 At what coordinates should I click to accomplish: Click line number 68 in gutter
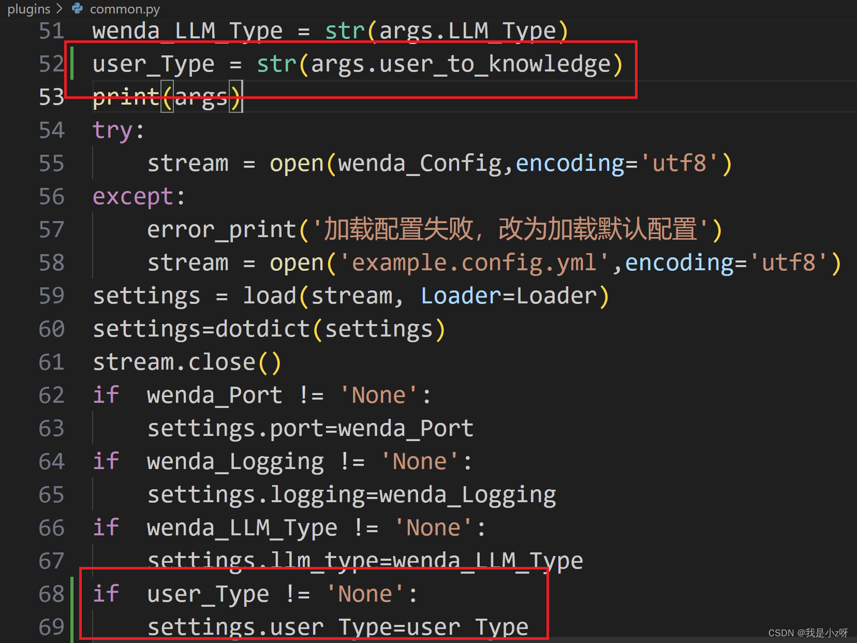coord(52,594)
